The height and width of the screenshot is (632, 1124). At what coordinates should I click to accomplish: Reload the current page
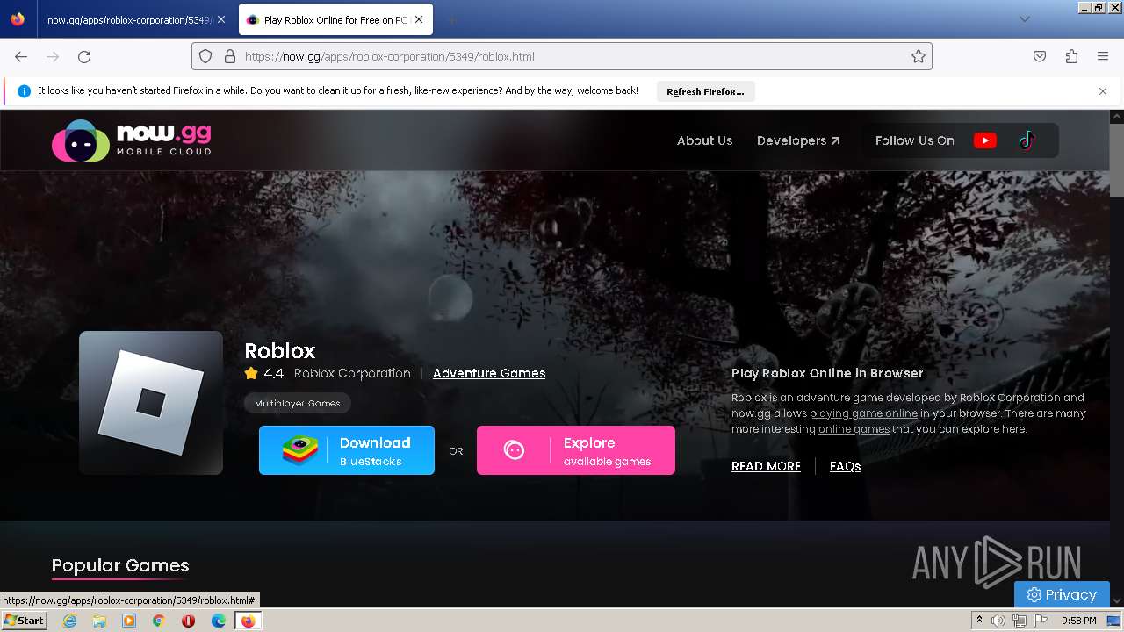pyautogui.click(x=84, y=56)
